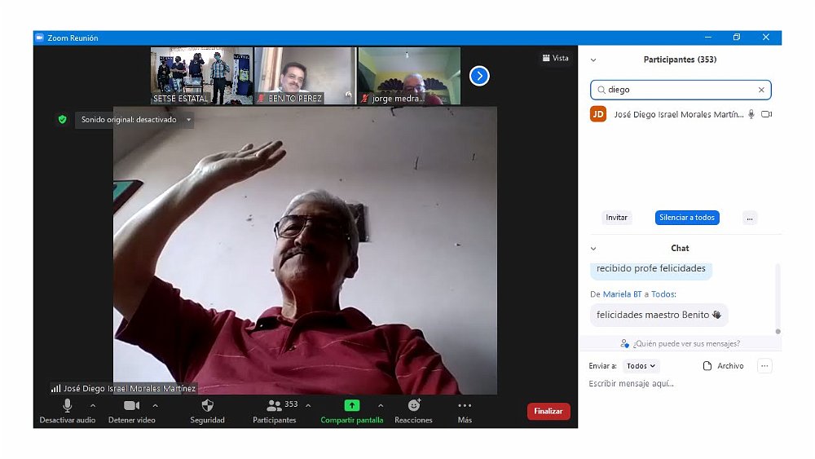This screenshot has height=459, width=815.
Task: Click the Archivo file icon in chat
Action: (707, 366)
